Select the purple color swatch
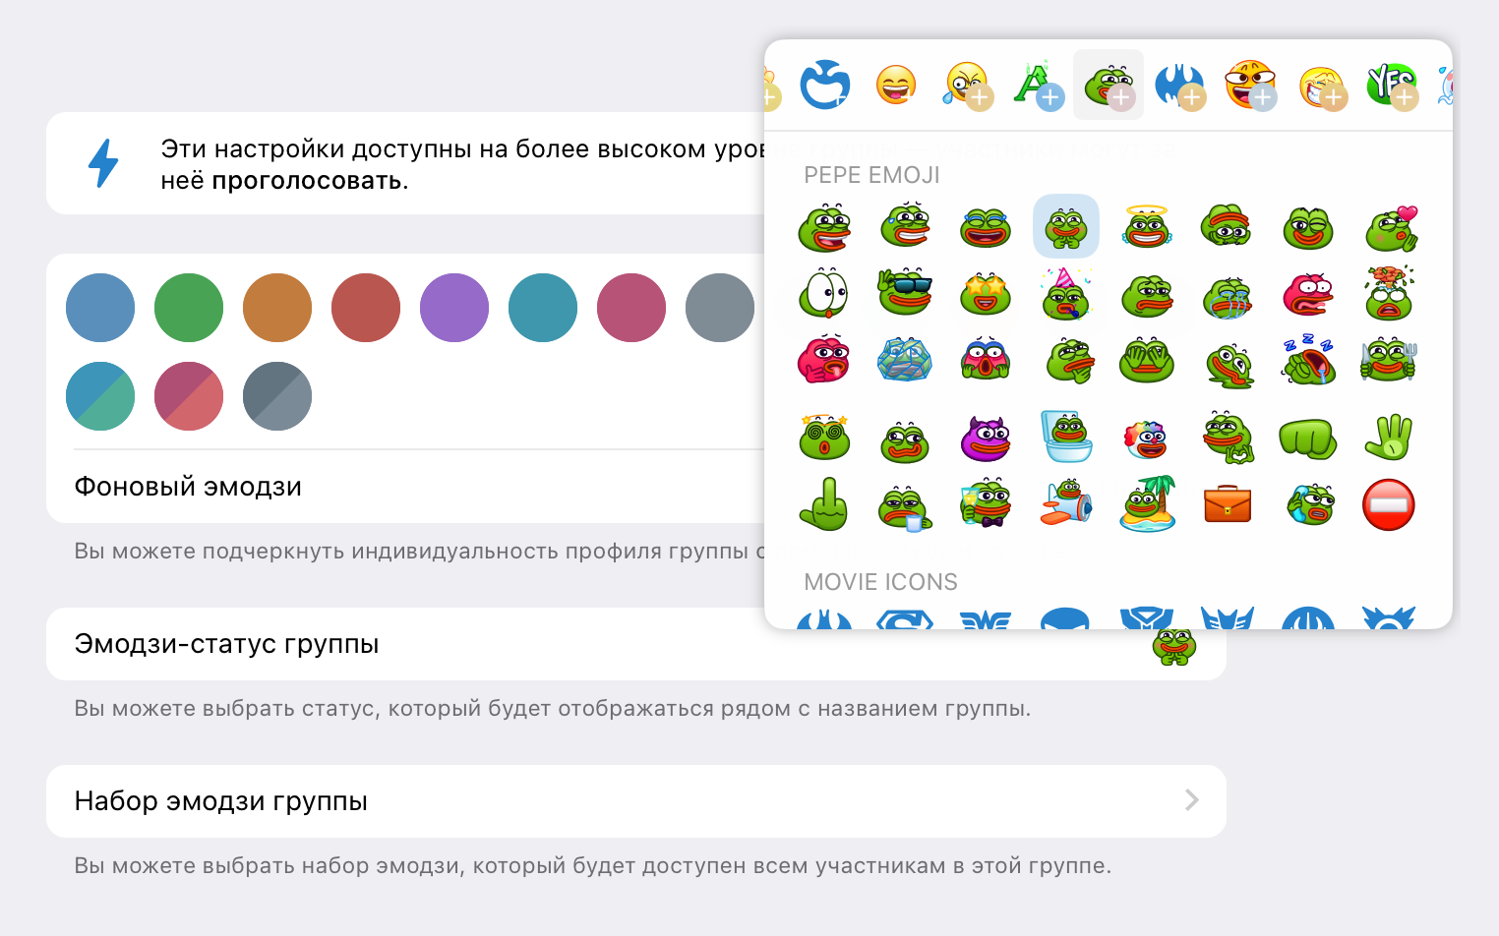Viewport: 1499px width, 936px height. click(454, 308)
